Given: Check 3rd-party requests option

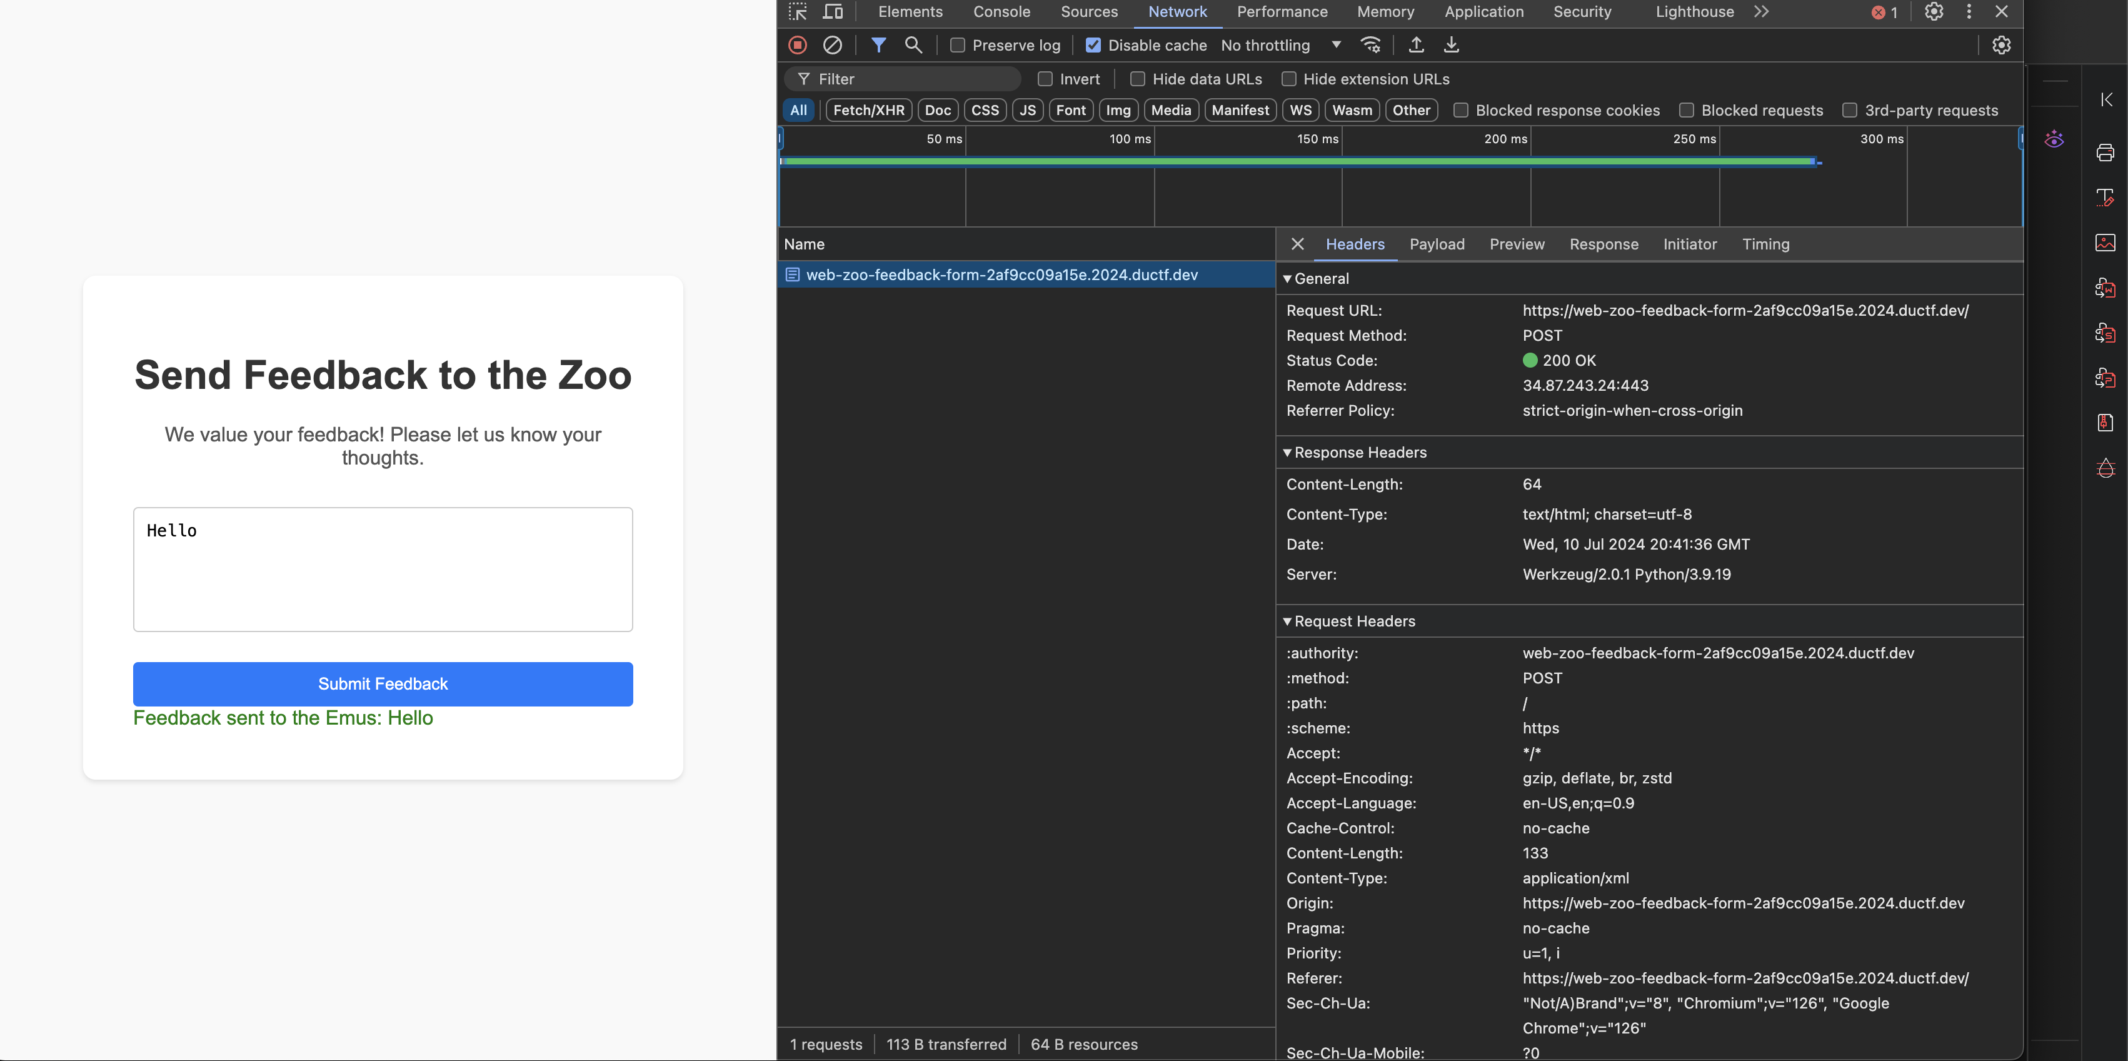Looking at the screenshot, I should [x=1850, y=111].
